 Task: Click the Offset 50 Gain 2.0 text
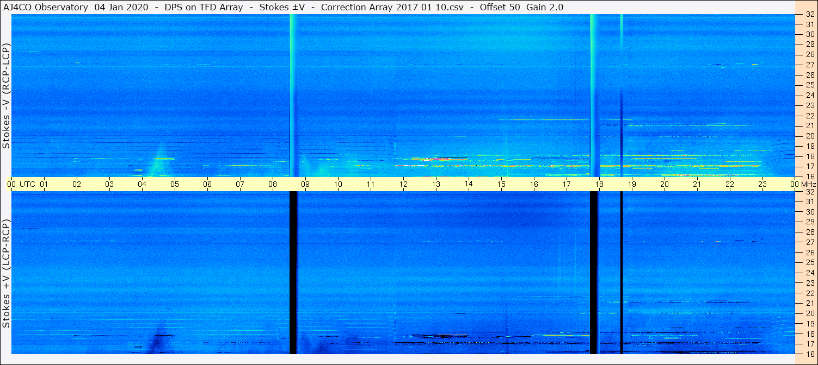point(521,7)
